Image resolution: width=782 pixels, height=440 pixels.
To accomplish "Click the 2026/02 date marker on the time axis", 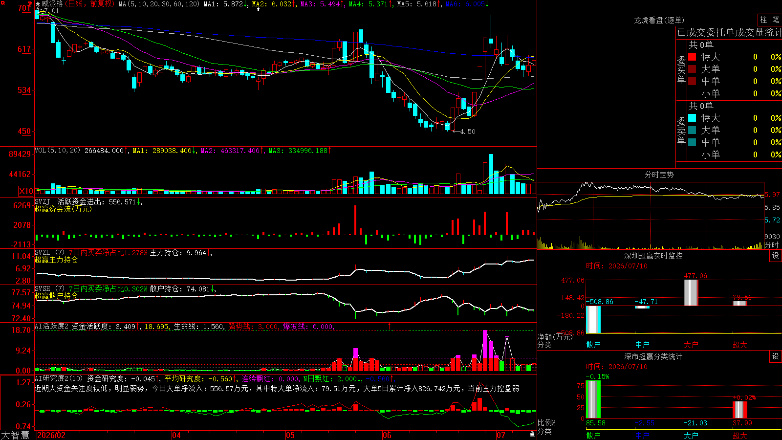I will 51,435.
